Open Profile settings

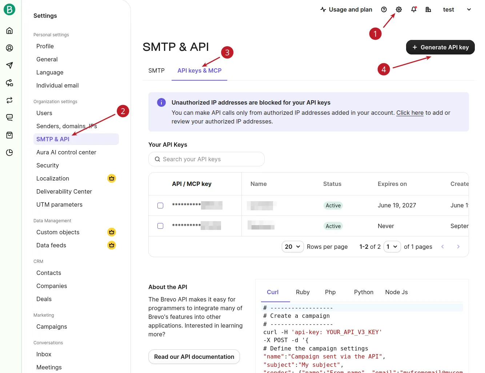point(45,46)
